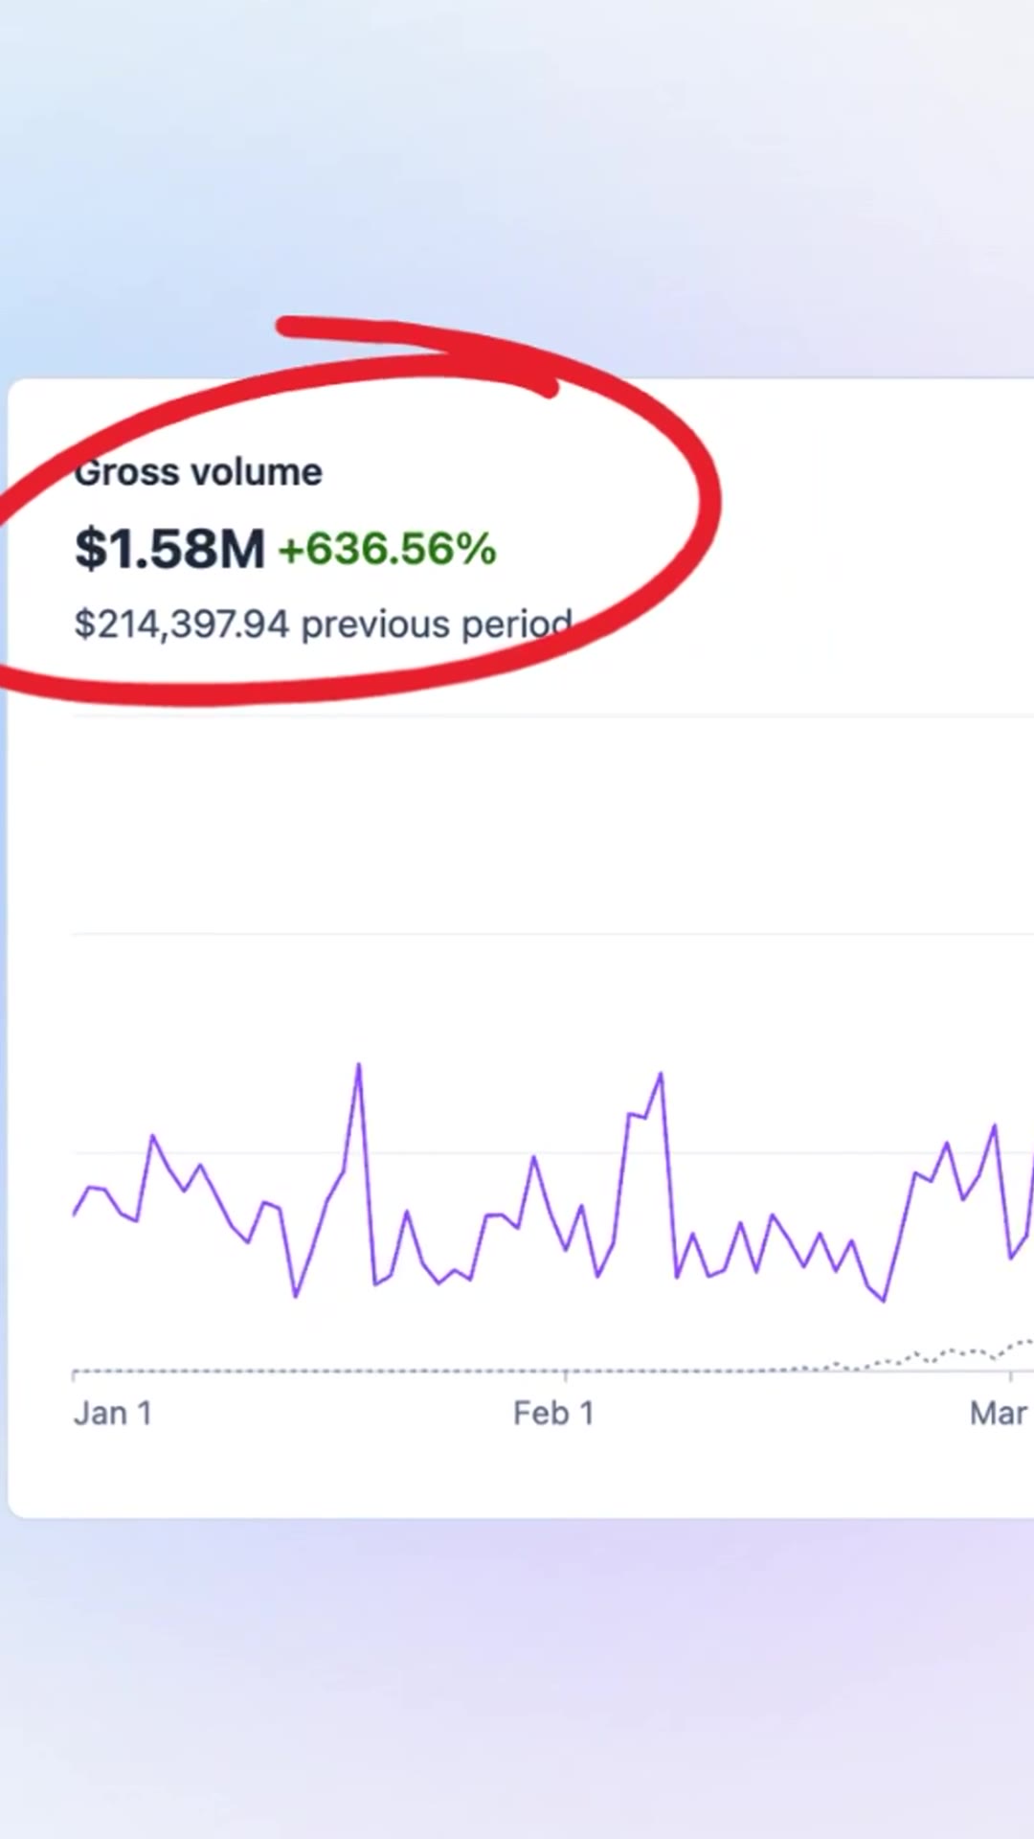This screenshot has width=1034, height=1839.
Task: Click the first purple spike after Jan 1
Action: point(152,1137)
